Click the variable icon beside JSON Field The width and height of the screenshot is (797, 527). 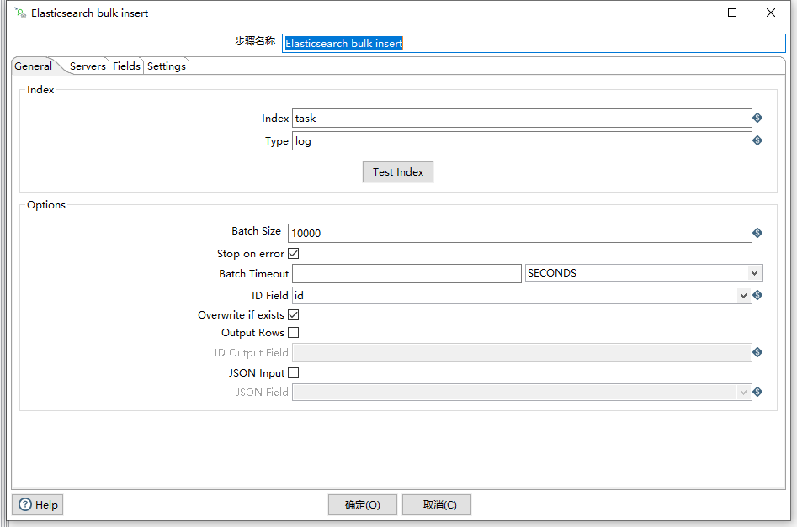pos(757,392)
